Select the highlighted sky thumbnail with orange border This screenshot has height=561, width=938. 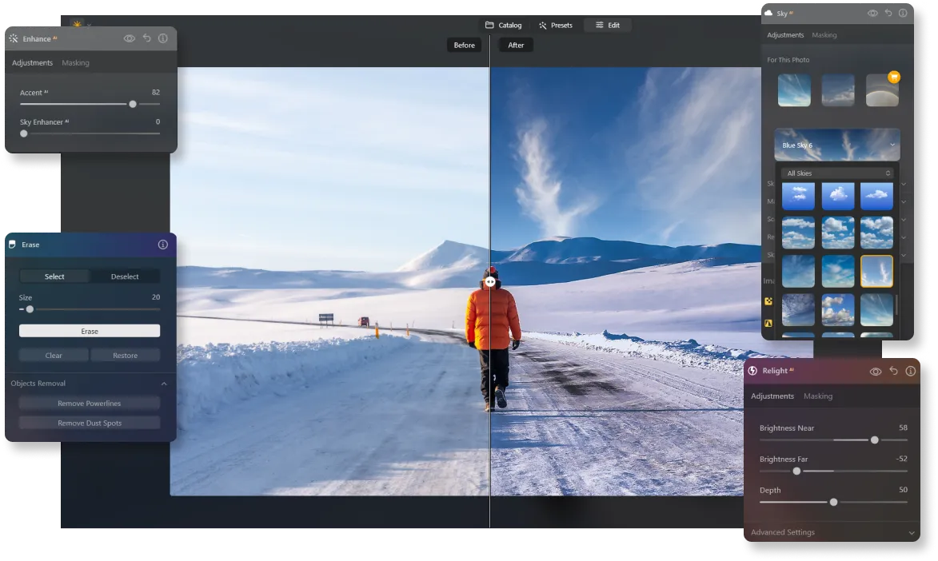point(877,271)
